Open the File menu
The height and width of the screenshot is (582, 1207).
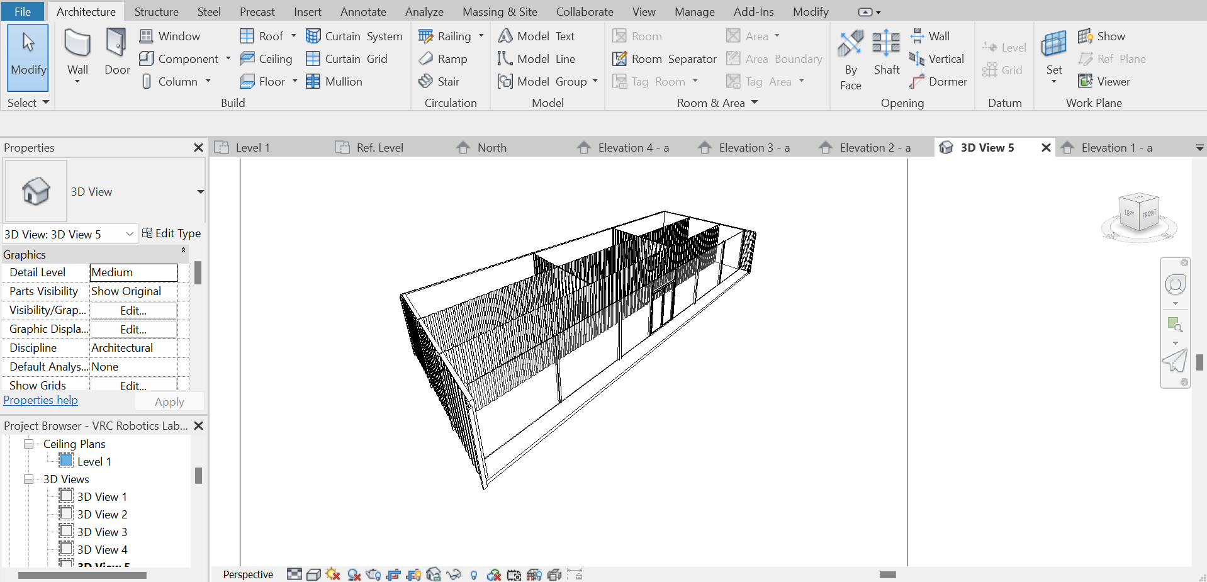pyautogui.click(x=23, y=11)
